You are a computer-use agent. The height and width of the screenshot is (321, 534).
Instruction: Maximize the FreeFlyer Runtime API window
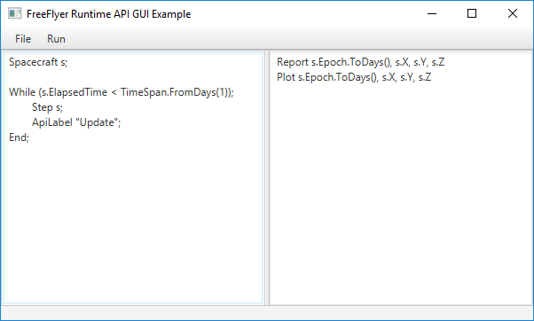click(x=472, y=13)
